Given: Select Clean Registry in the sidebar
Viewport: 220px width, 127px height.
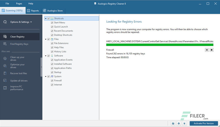Looking at the screenshot, I should click(20, 36).
